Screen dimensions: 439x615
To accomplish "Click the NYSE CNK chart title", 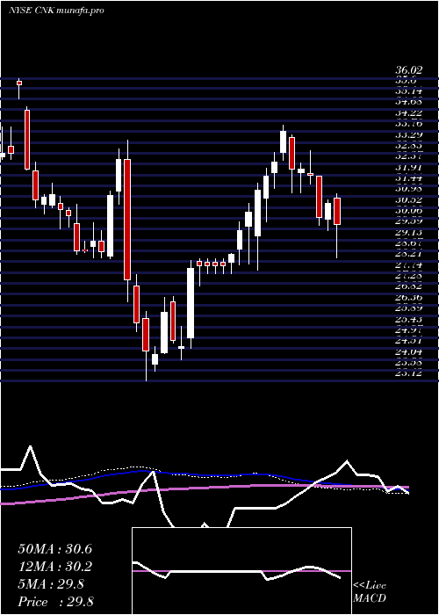I will [x=56, y=11].
